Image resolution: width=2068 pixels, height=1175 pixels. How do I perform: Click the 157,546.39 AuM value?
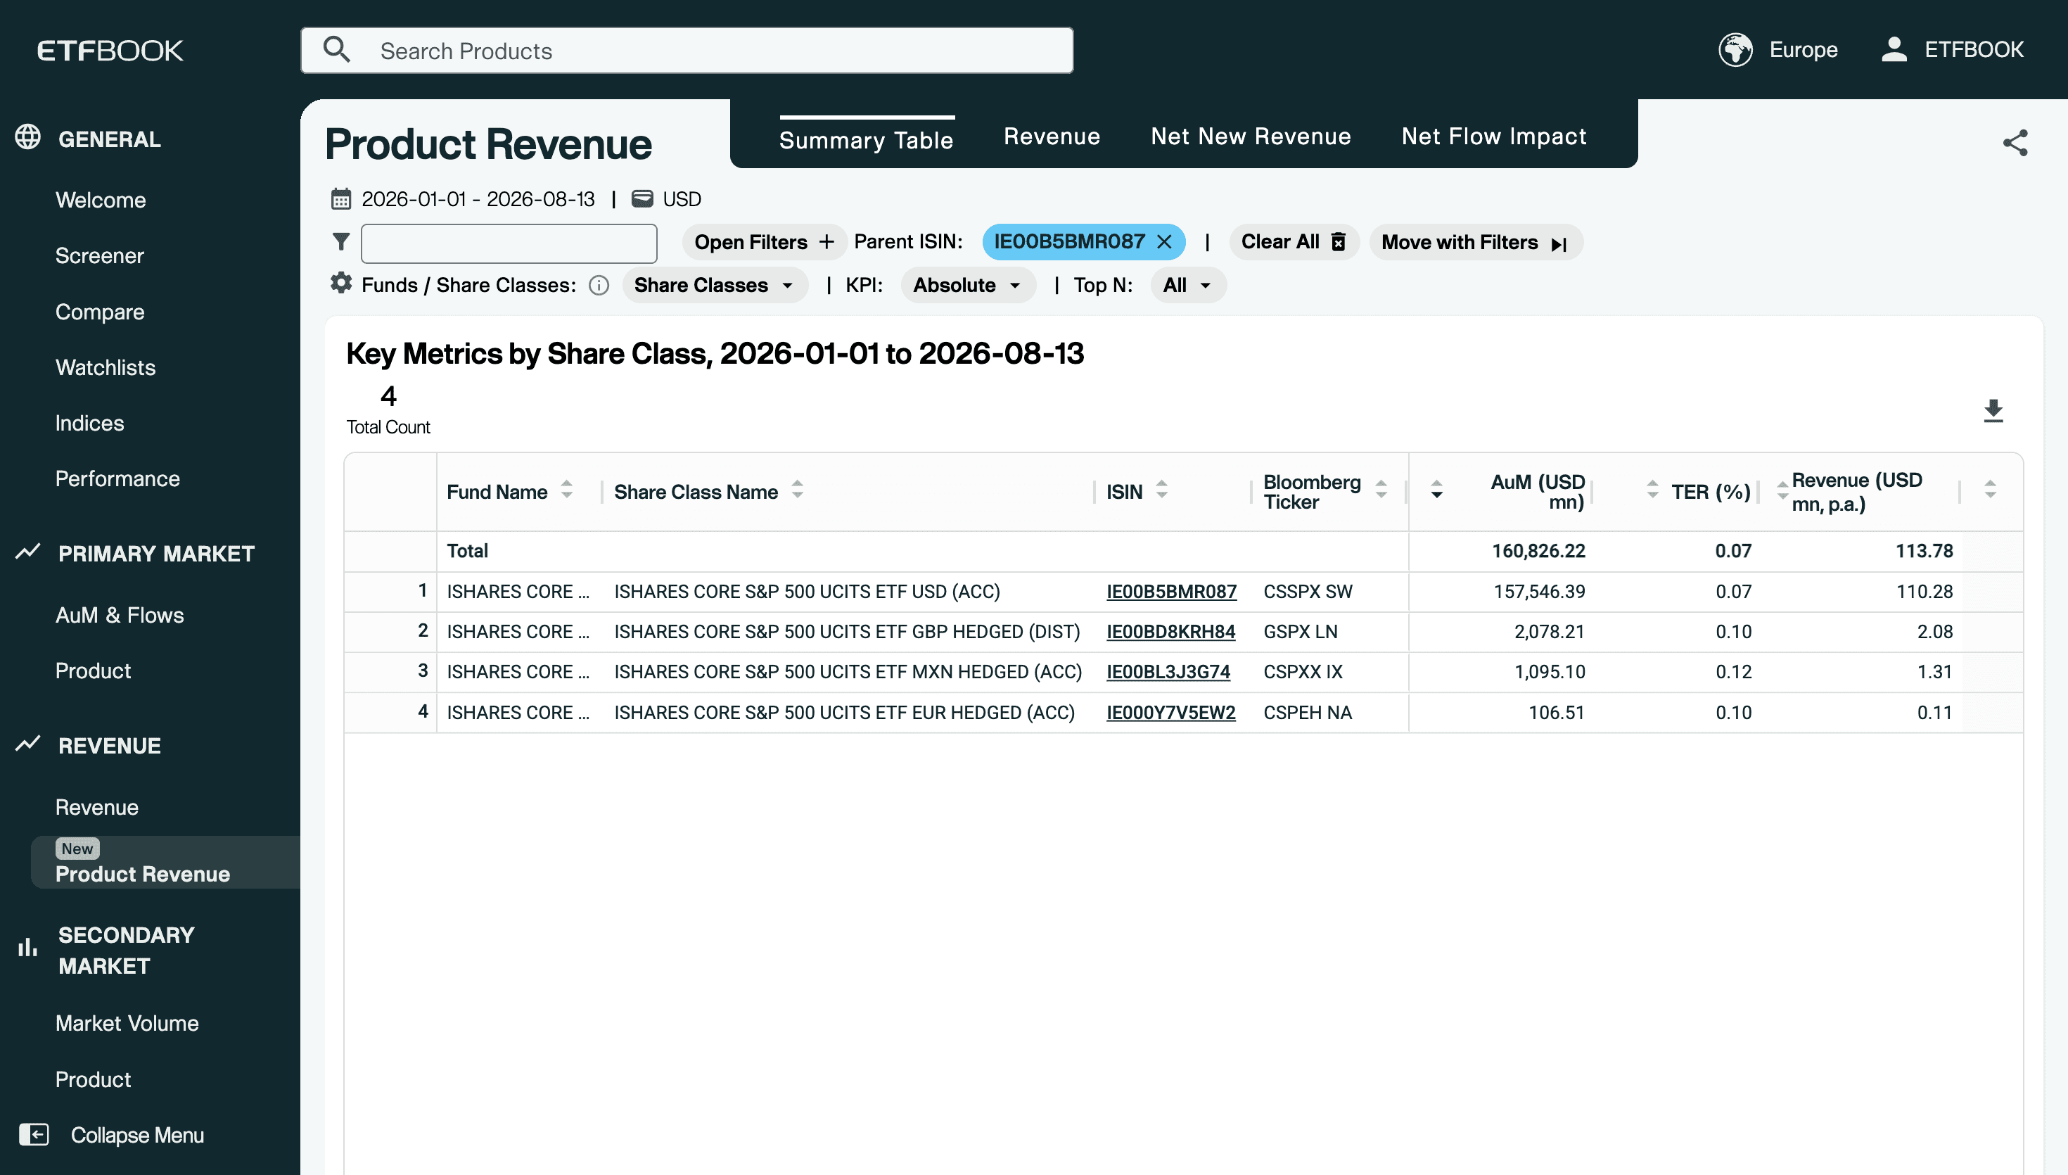(1539, 592)
